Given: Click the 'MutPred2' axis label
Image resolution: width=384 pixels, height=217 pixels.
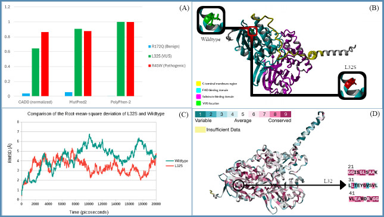Looking at the screenshot, I should point(78,102).
